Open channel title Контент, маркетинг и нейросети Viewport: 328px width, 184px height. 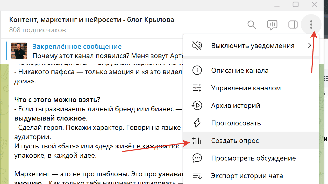pyautogui.click(x=92, y=20)
